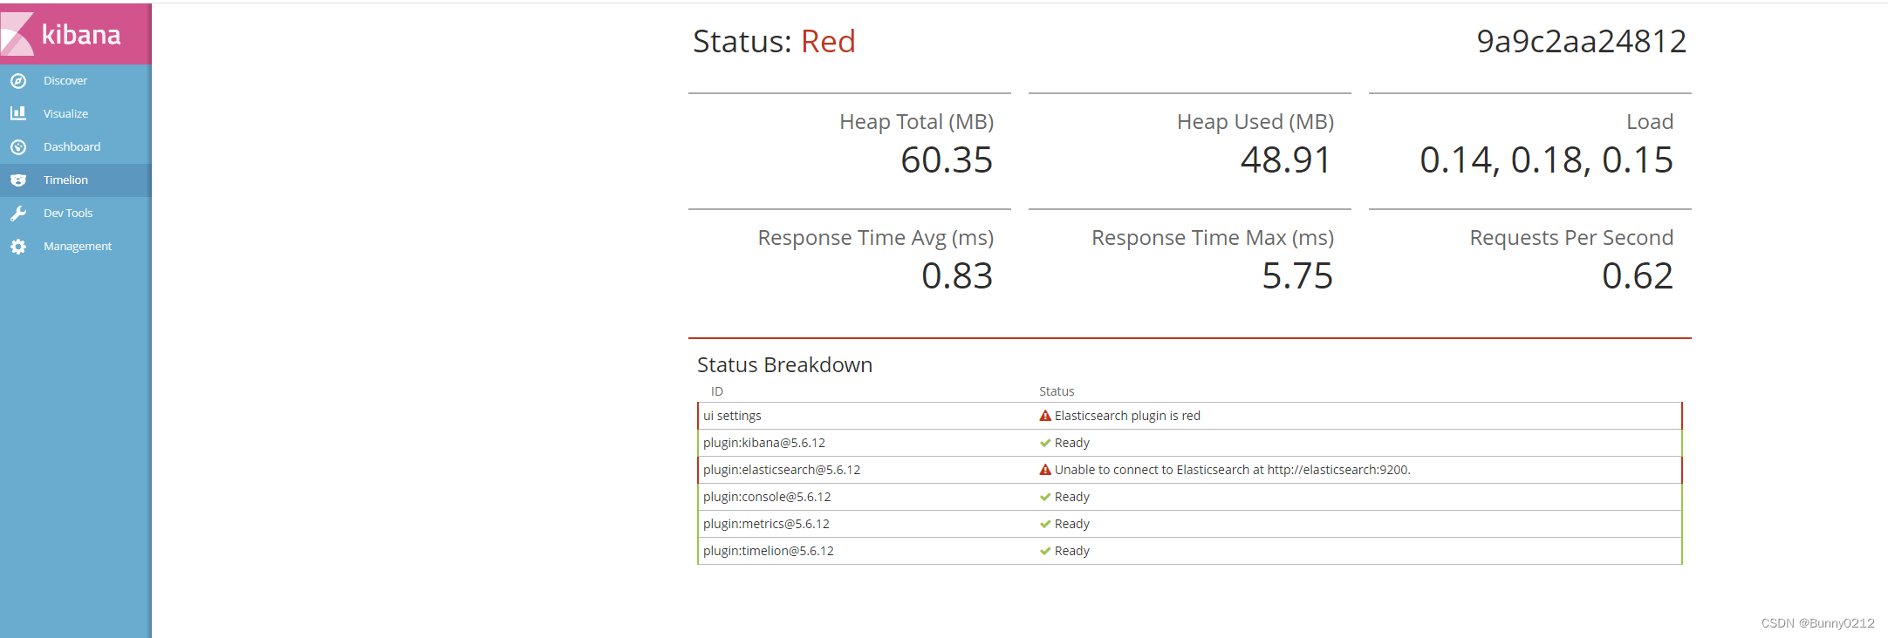Click the 'Heap Total (MB)' label

pyautogui.click(x=916, y=122)
